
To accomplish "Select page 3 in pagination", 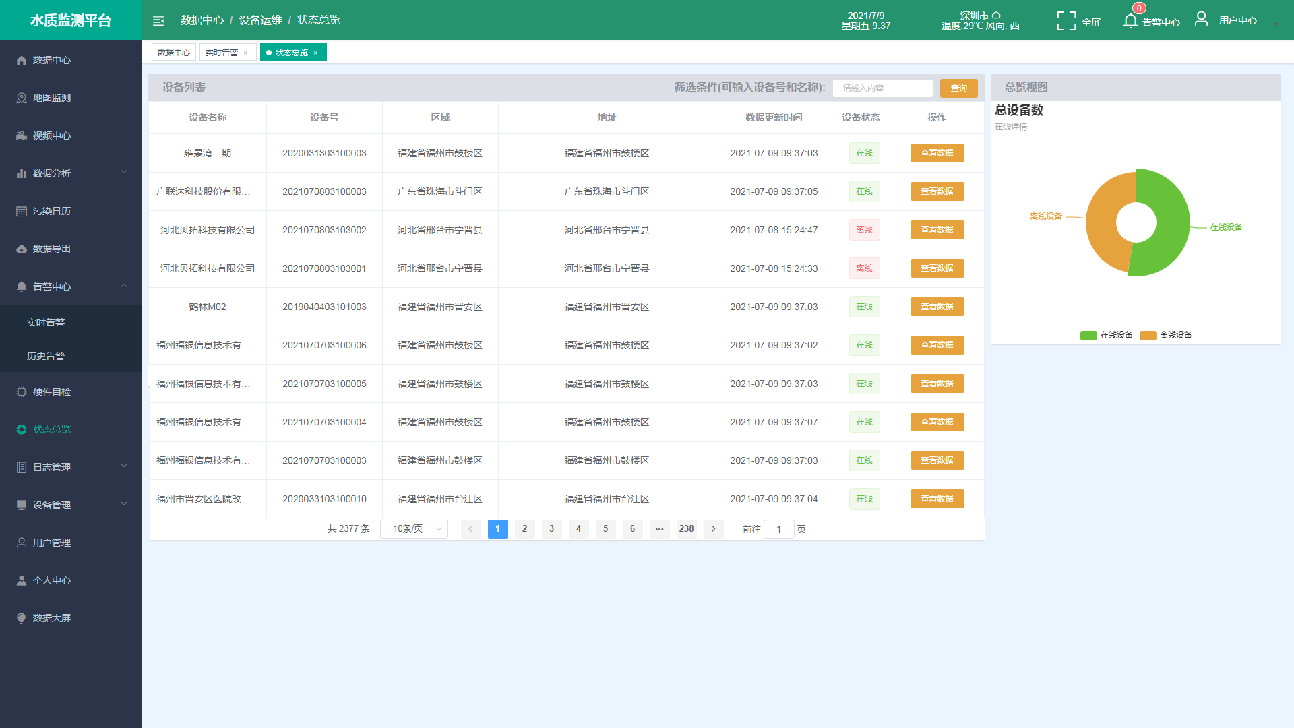I will [551, 529].
